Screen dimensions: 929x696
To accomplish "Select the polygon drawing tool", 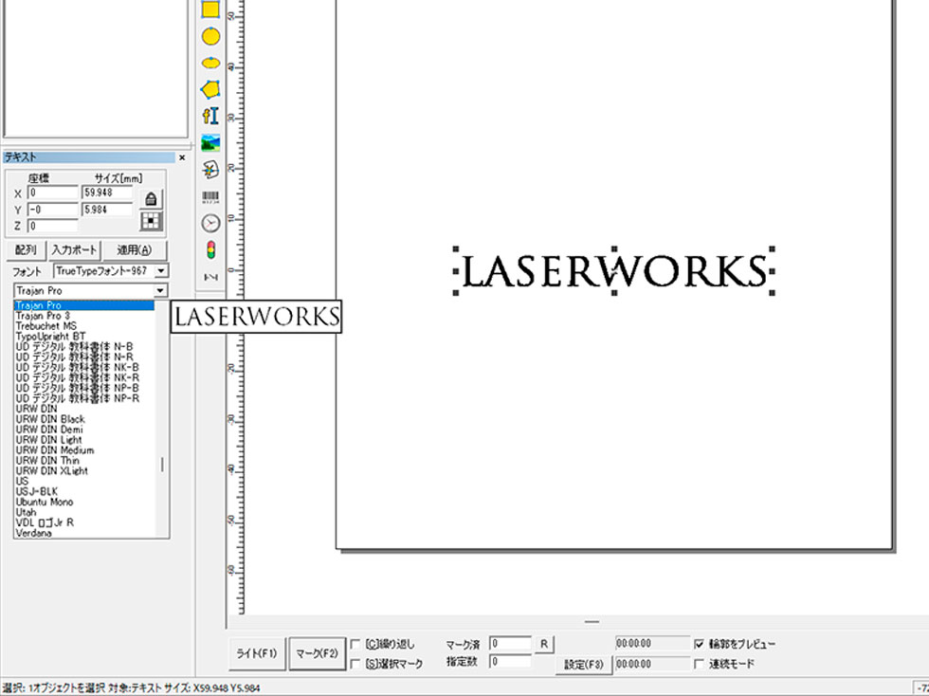I will (210, 89).
